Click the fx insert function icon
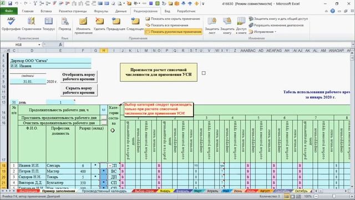355x200 pixels. coord(60,44)
